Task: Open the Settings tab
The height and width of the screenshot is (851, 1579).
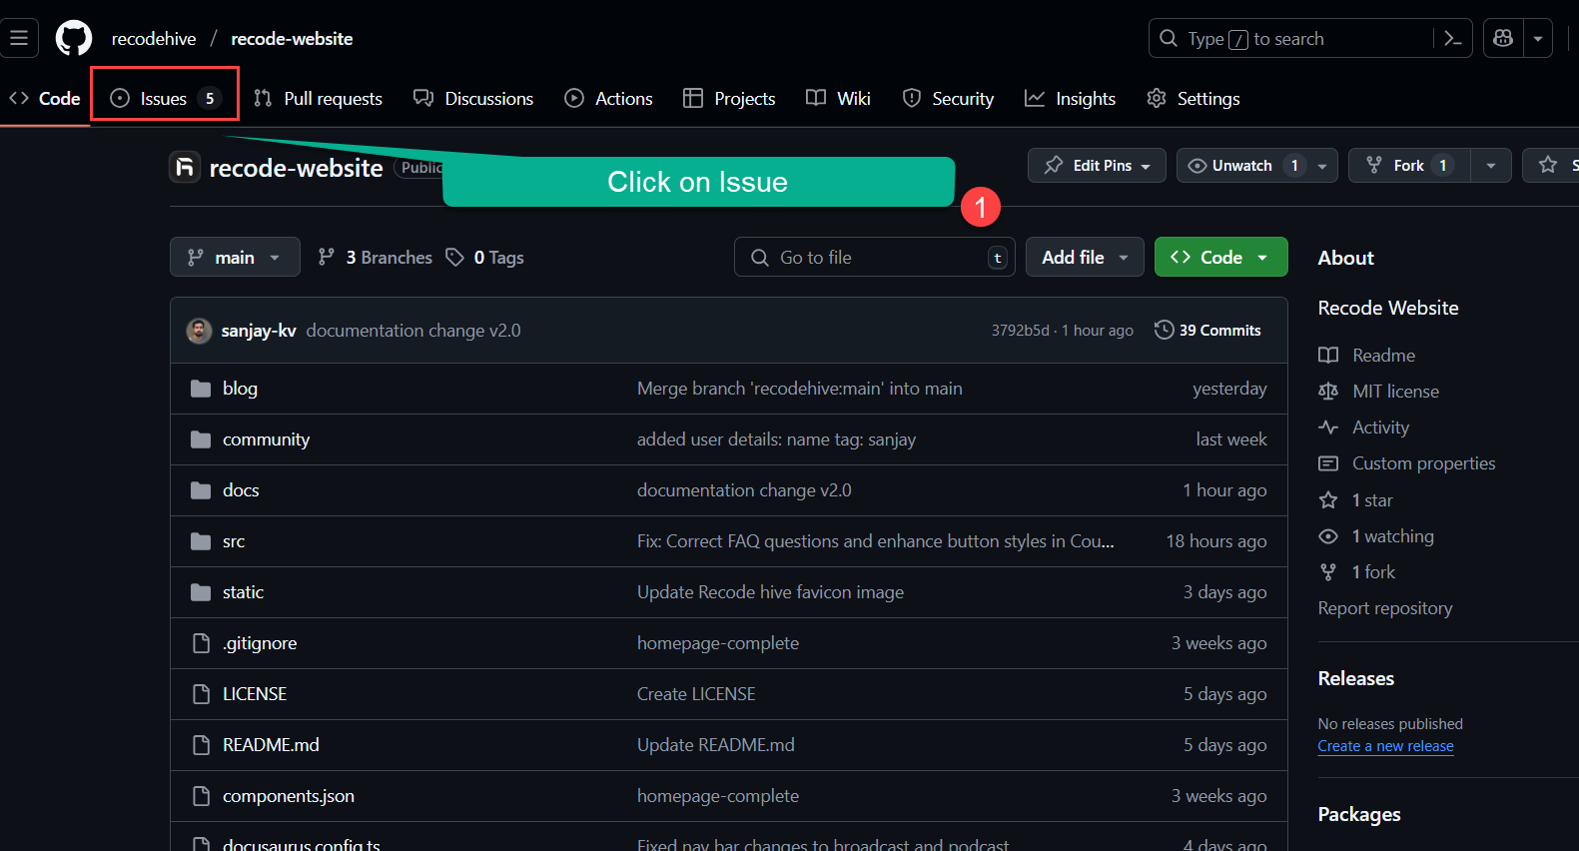Action: coord(1194,98)
